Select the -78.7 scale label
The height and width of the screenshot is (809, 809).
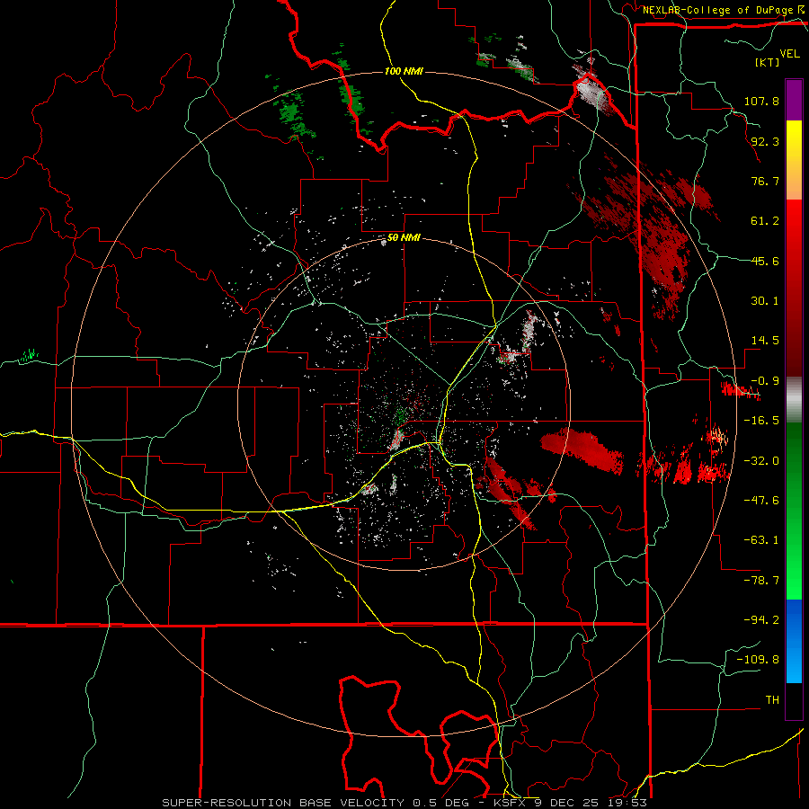point(761,581)
